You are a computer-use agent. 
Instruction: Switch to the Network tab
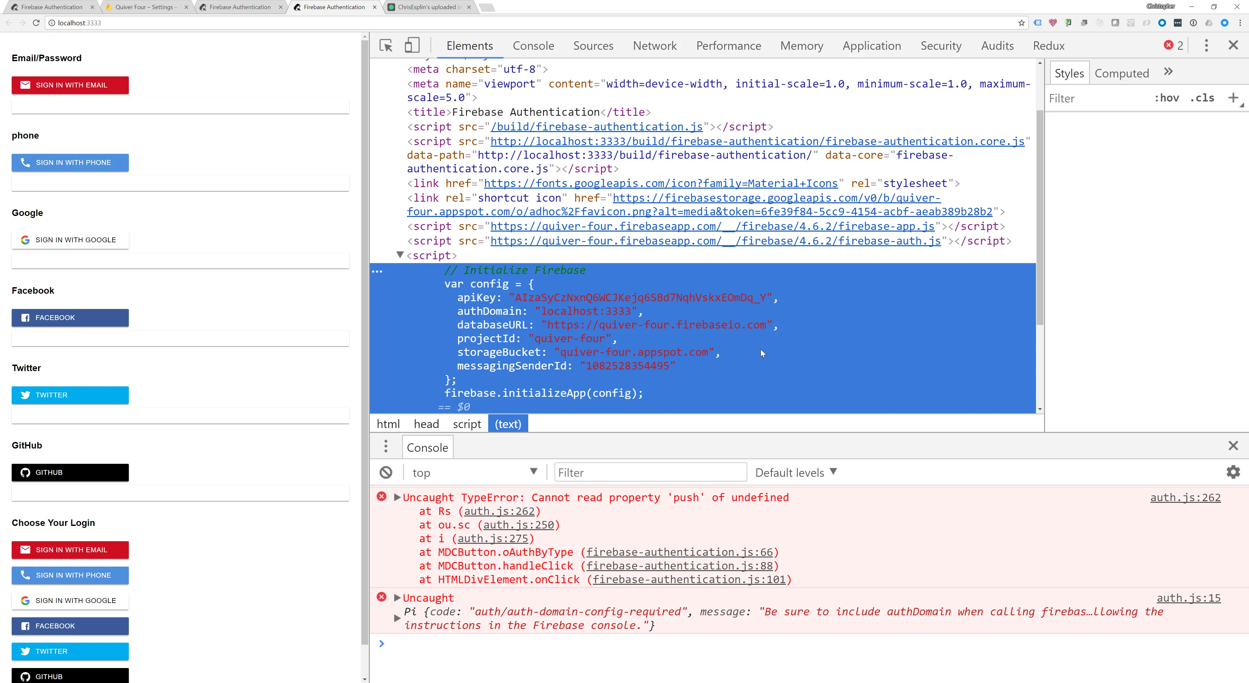click(x=654, y=46)
